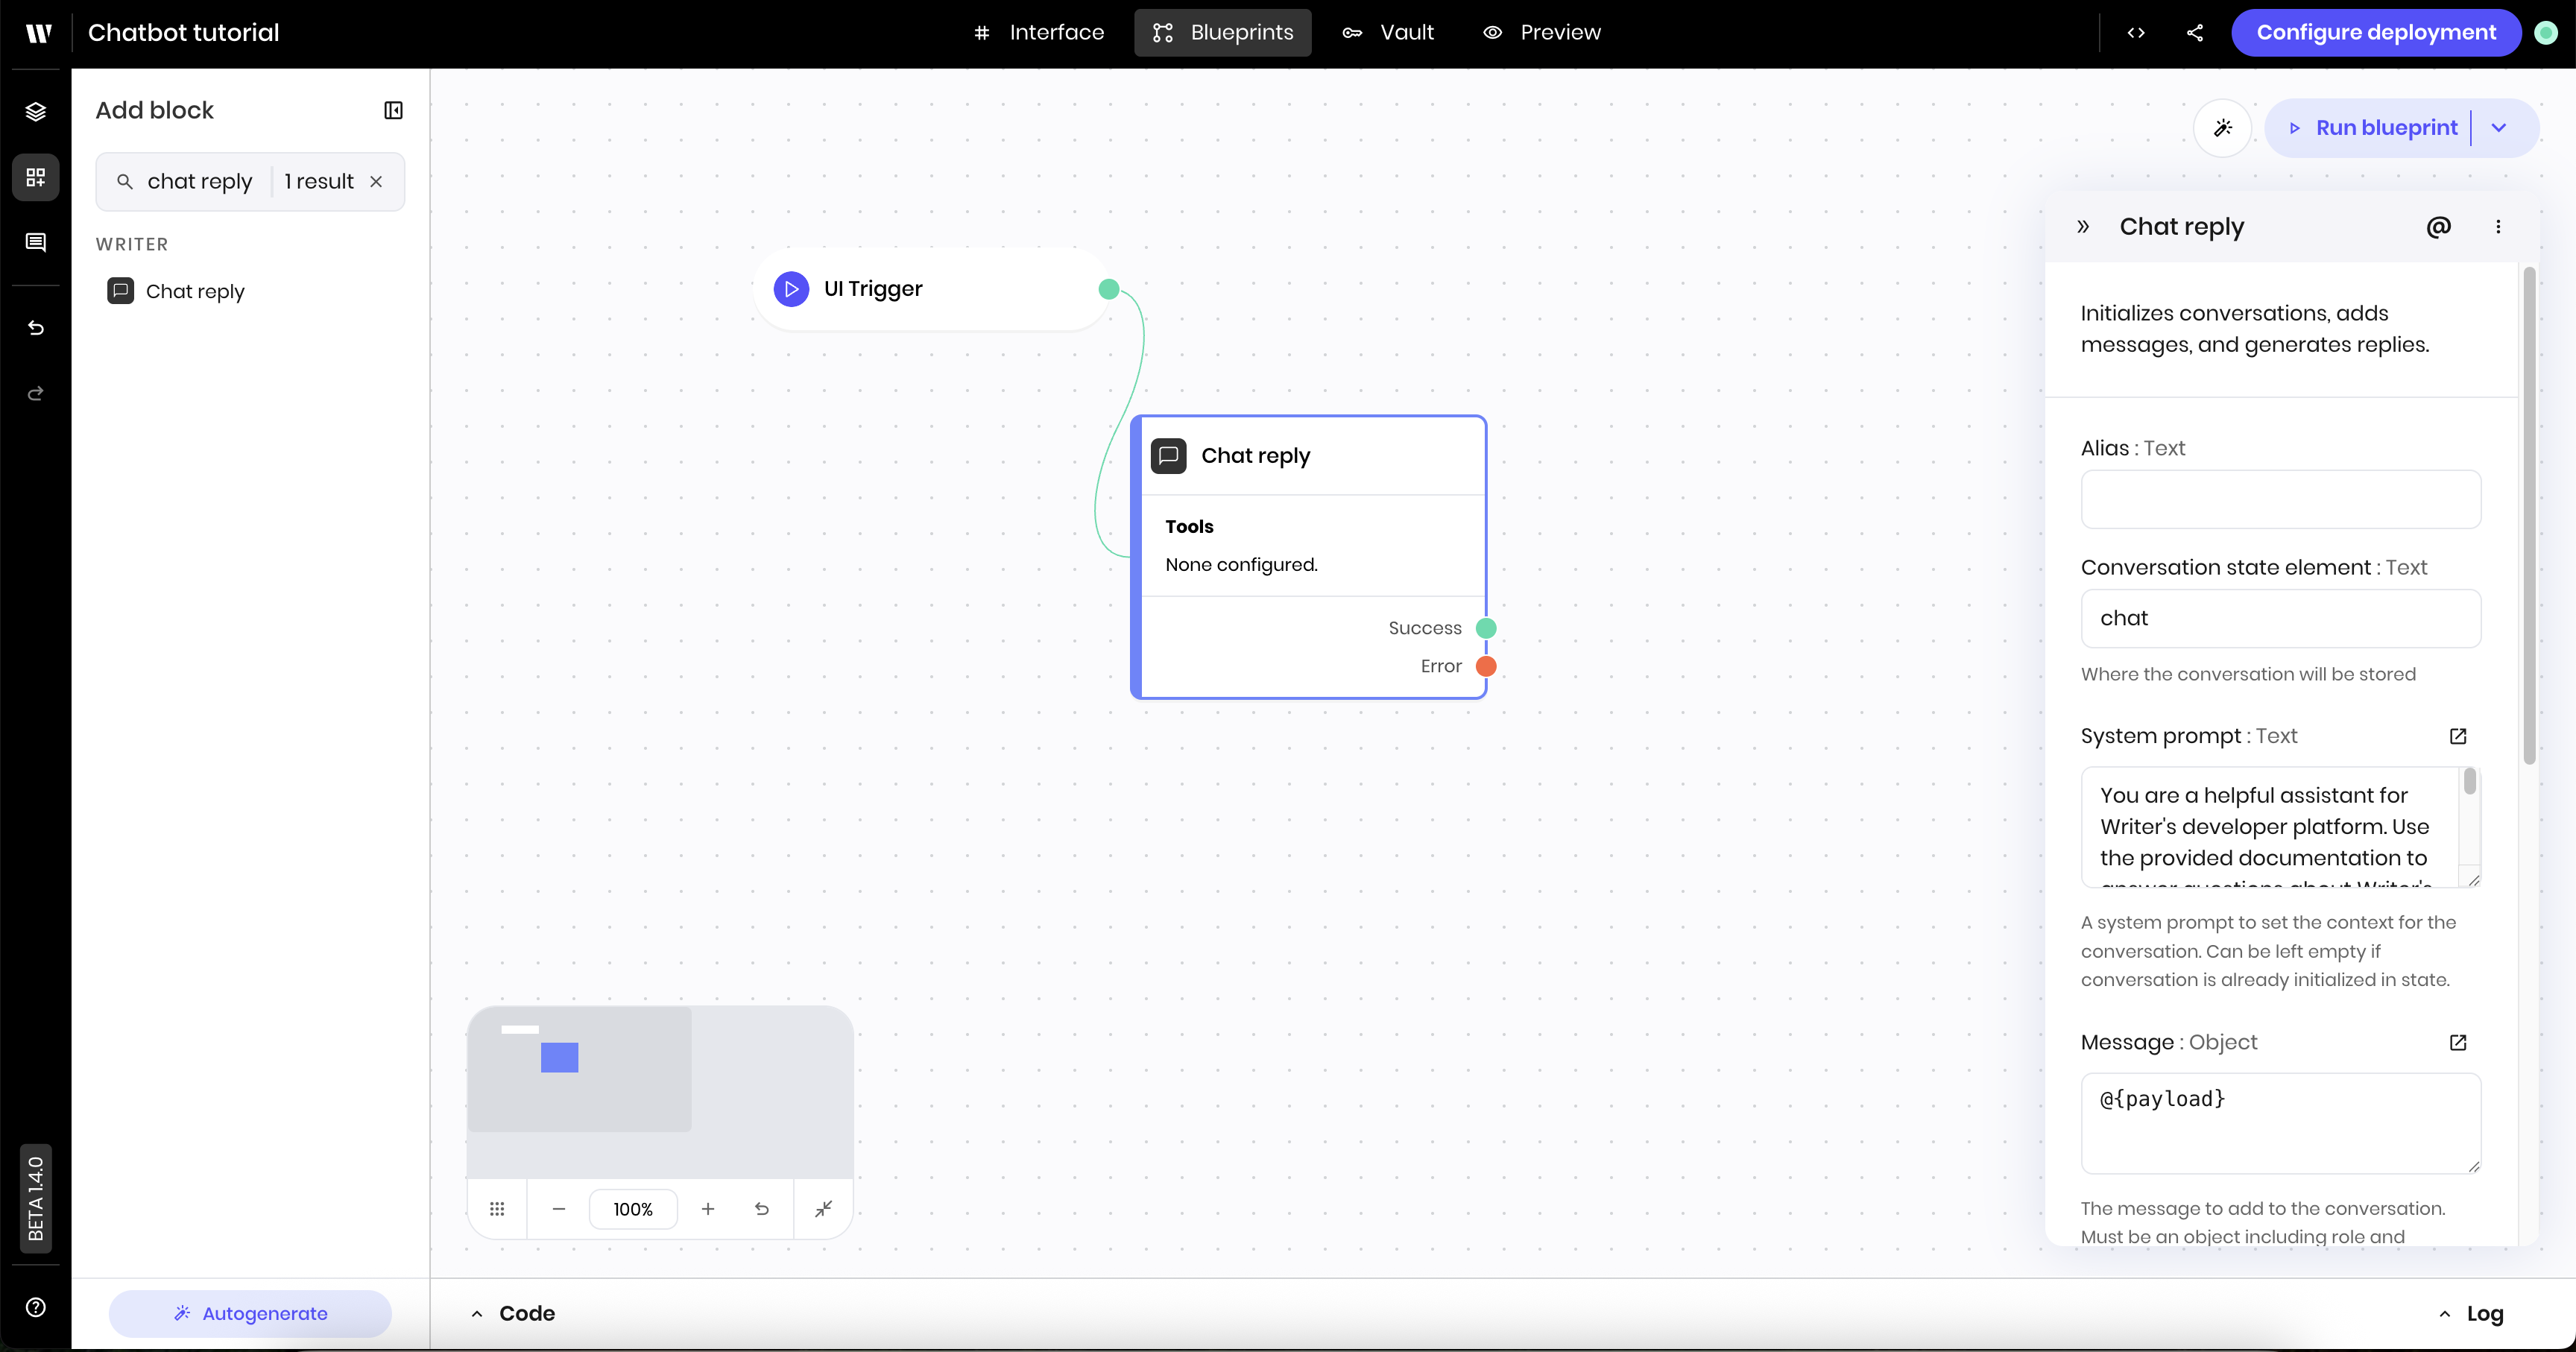Click the undo arrow in left sidebar

point(36,328)
